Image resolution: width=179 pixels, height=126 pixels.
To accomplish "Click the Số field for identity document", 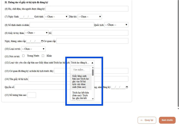I will coord(90,33).
